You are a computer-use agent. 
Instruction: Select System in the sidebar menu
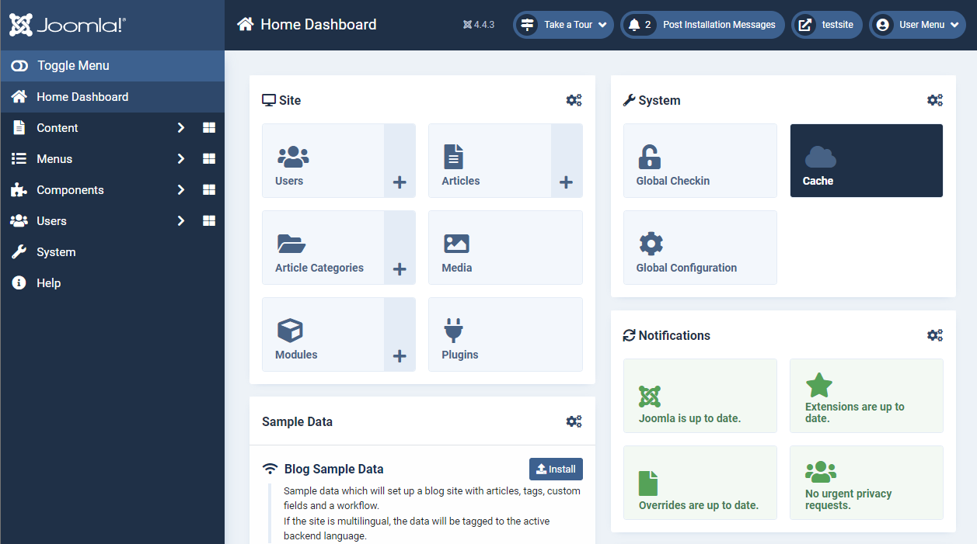pyautogui.click(x=56, y=252)
